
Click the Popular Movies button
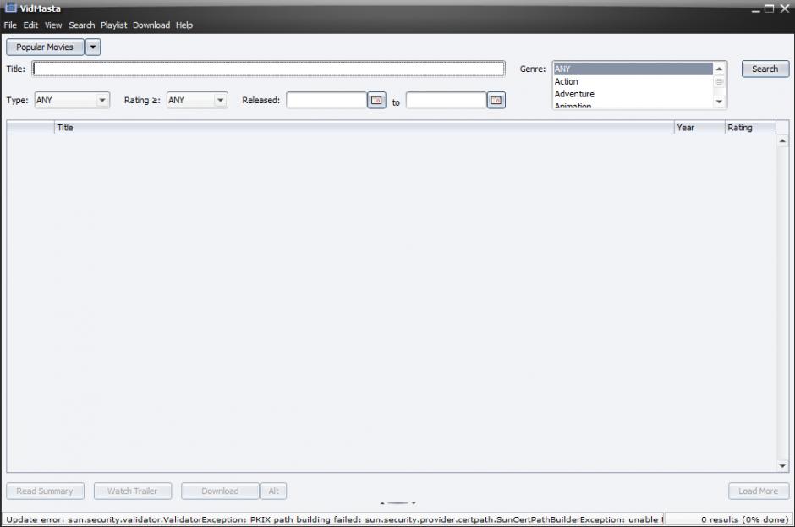coord(45,47)
